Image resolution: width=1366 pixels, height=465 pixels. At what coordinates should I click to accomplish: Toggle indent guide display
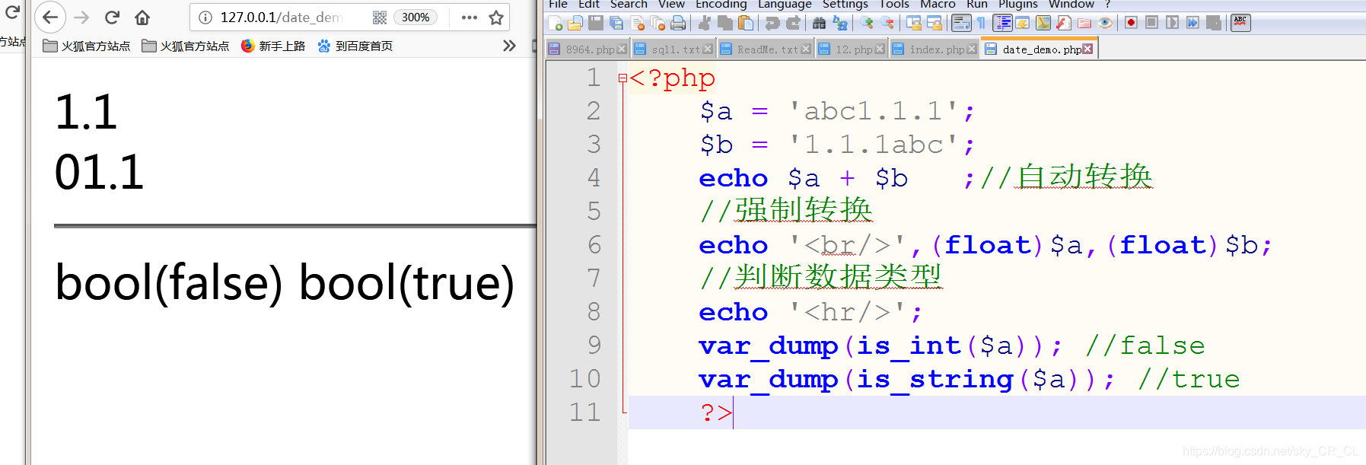(x=1002, y=23)
